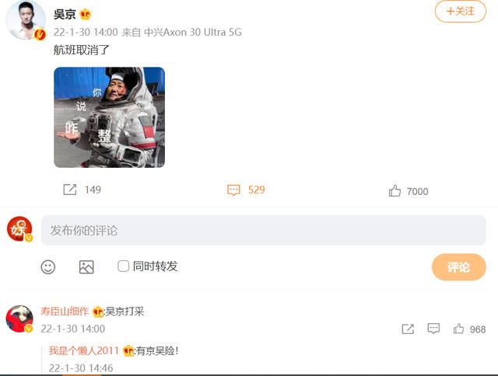
Task: Open the astronaut meme image thumbnail
Action: (x=109, y=117)
